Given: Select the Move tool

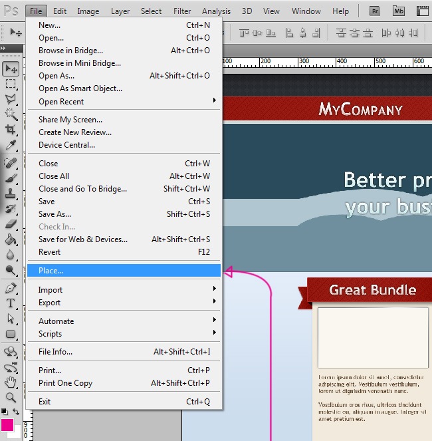Looking at the screenshot, I should click(11, 69).
